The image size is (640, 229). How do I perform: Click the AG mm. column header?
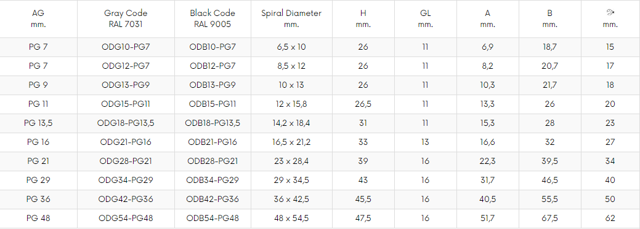point(38,18)
